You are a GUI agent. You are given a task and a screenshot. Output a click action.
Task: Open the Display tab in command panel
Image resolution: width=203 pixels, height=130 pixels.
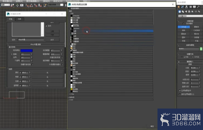point(194,7)
